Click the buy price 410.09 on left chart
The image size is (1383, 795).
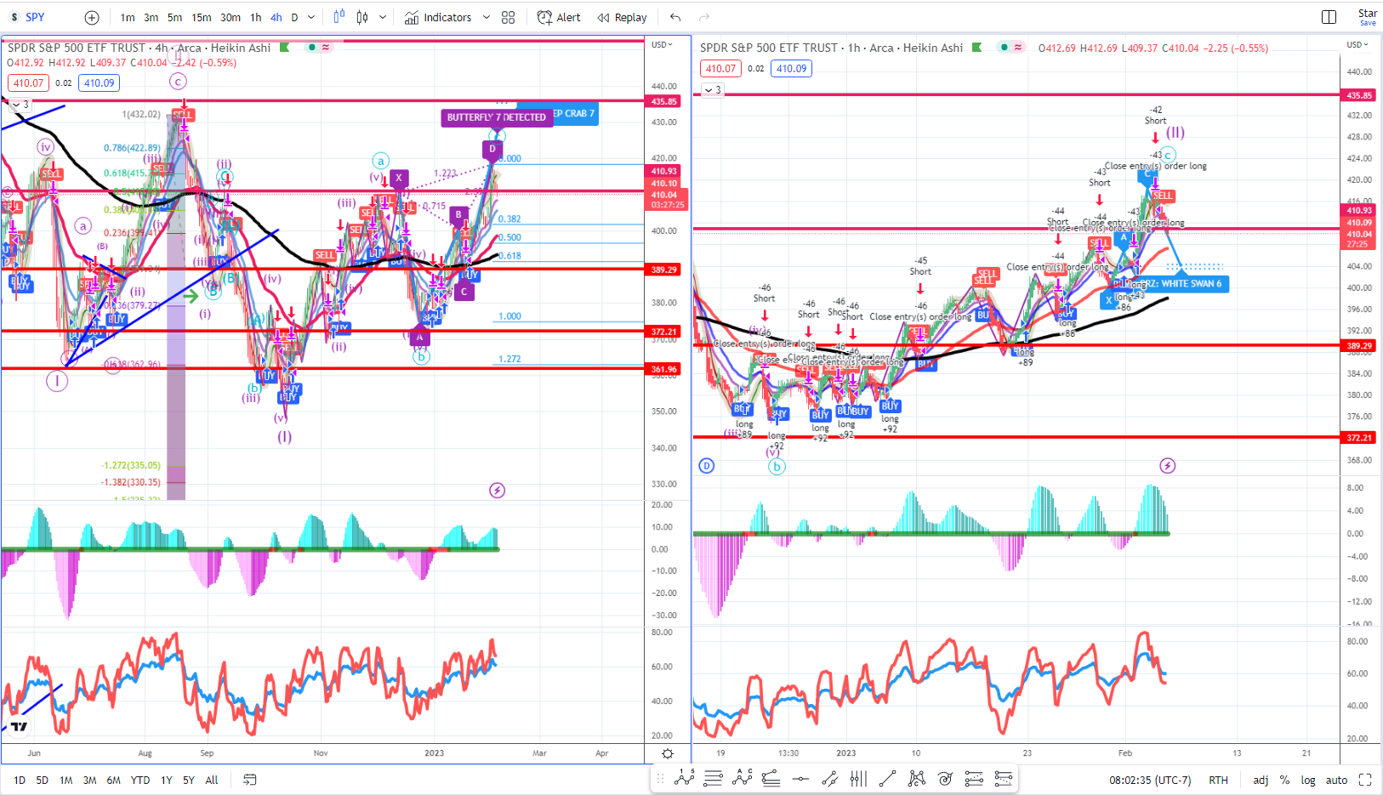click(100, 83)
